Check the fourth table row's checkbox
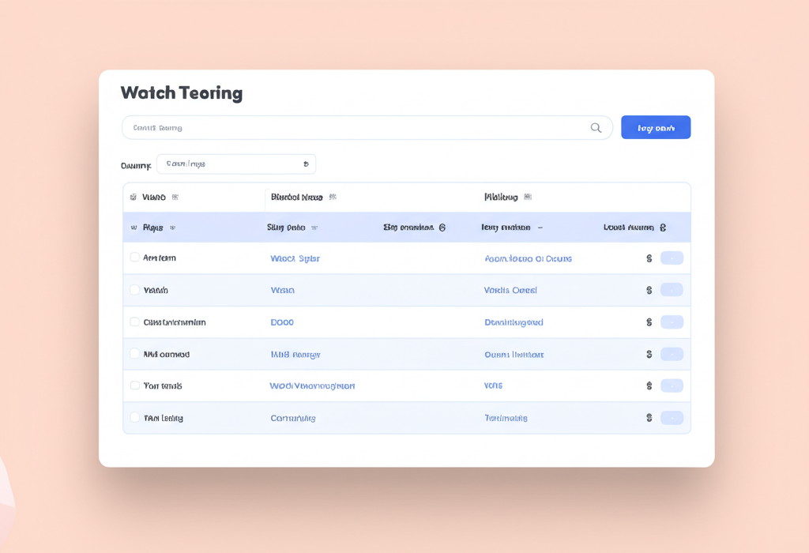Screen dimensions: 809x553 pyautogui.click(x=134, y=353)
